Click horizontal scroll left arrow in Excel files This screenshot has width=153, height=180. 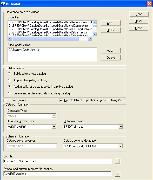[x=10, y=39]
